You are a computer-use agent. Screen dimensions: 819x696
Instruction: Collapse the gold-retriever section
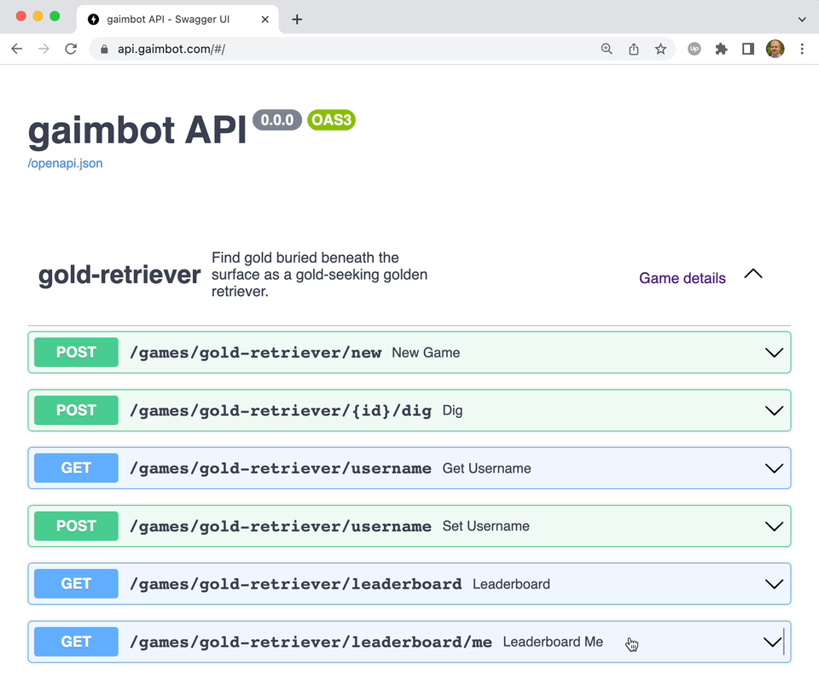pos(753,274)
